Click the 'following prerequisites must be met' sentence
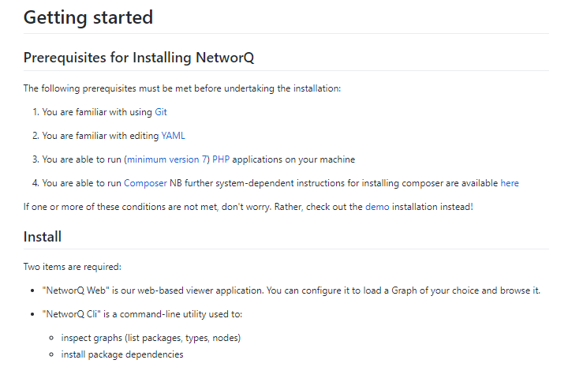The image size is (568, 371). coord(182,88)
